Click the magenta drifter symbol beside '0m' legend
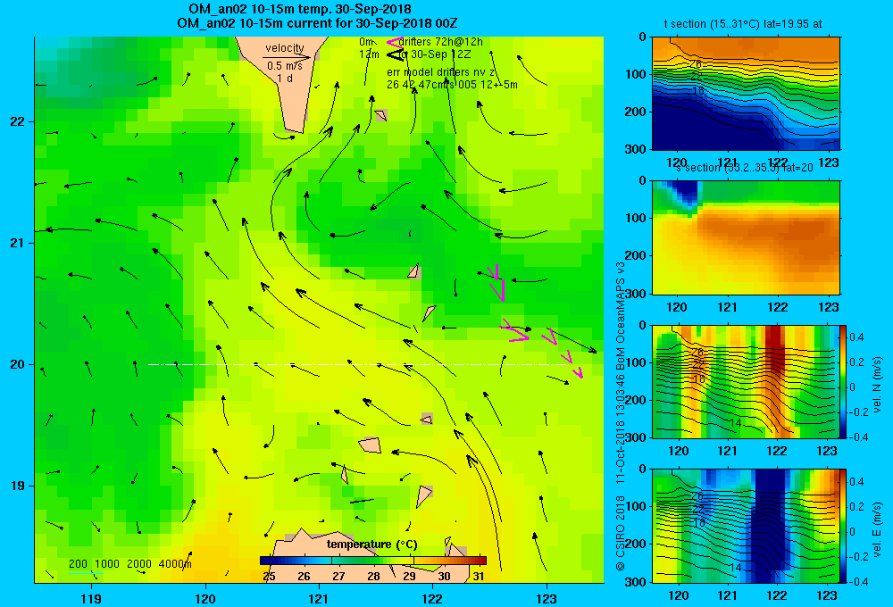The width and height of the screenshot is (893, 607). coord(395,42)
